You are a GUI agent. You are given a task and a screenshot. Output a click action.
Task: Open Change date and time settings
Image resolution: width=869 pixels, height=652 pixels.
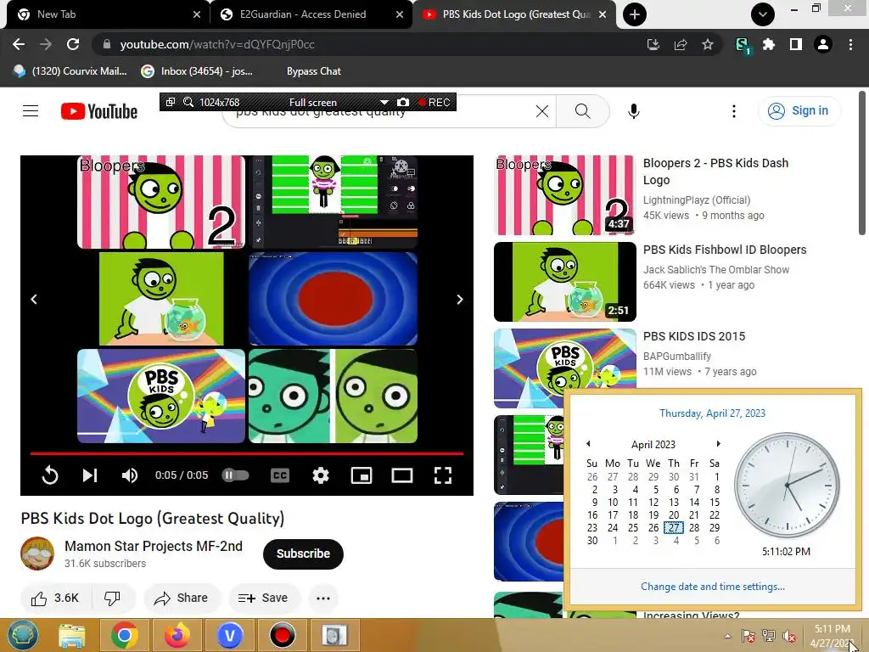[713, 587]
